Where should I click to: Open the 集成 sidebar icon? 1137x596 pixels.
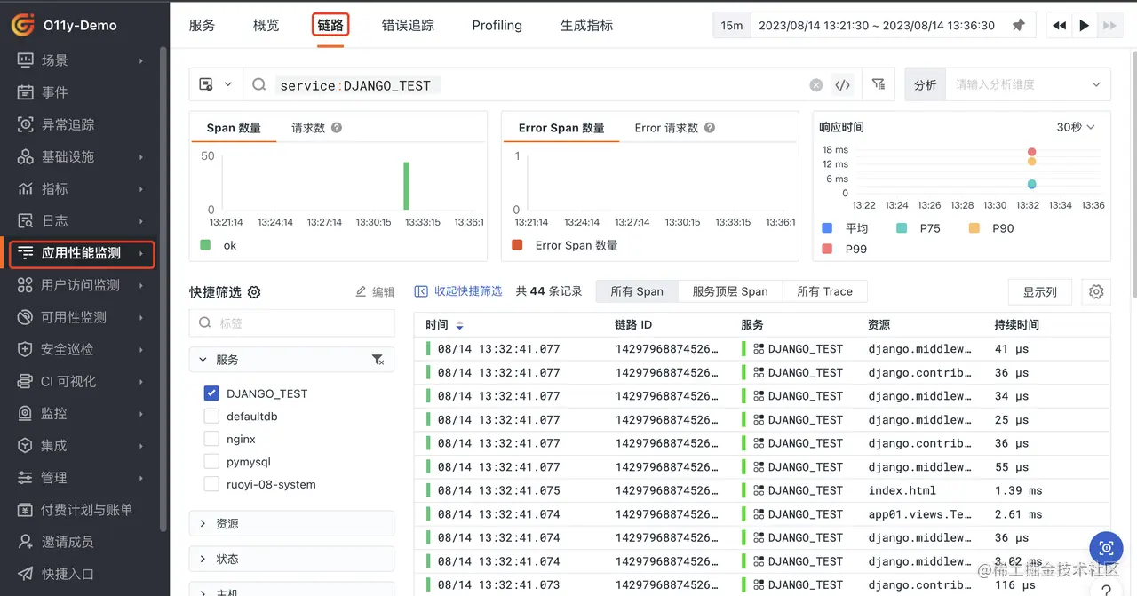(x=26, y=445)
